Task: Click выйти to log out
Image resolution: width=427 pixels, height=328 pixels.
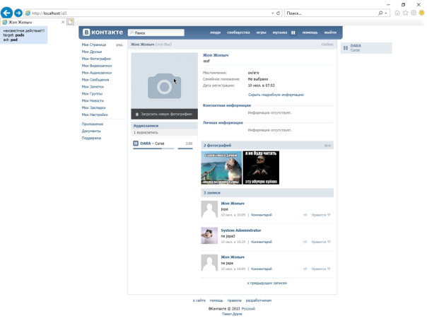Action: tap(330, 33)
